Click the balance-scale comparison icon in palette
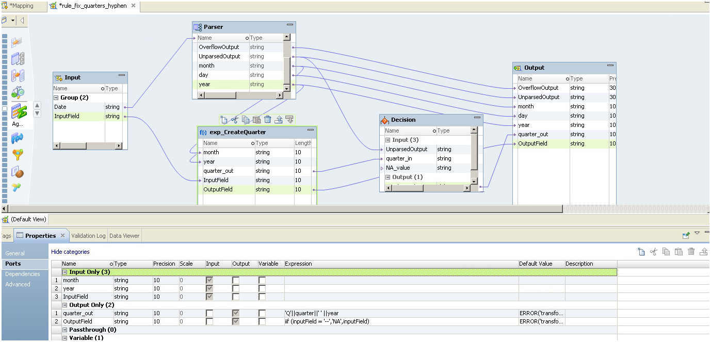 18,92
